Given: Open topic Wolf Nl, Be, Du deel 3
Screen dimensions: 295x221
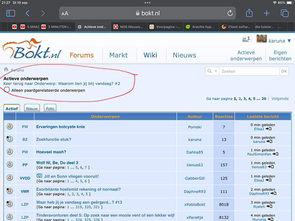Looking at the screenshot, I should (57, 162).
